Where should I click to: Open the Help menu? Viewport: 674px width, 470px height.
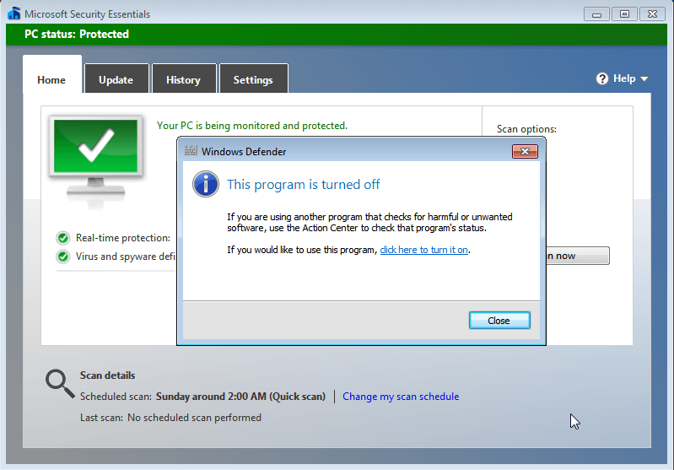click(622, 78)
